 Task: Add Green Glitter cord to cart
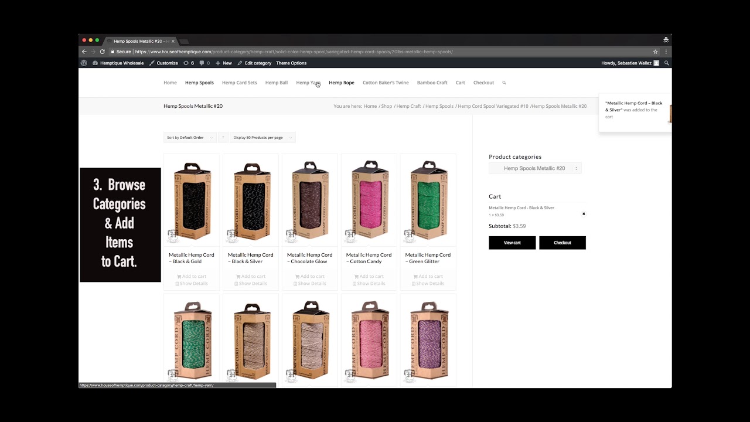[428, 277]
